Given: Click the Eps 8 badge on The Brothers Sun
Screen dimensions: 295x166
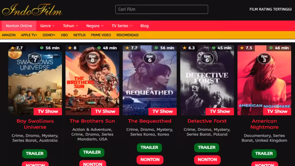Looking at the screenshot, I should [x=92, y=58].
